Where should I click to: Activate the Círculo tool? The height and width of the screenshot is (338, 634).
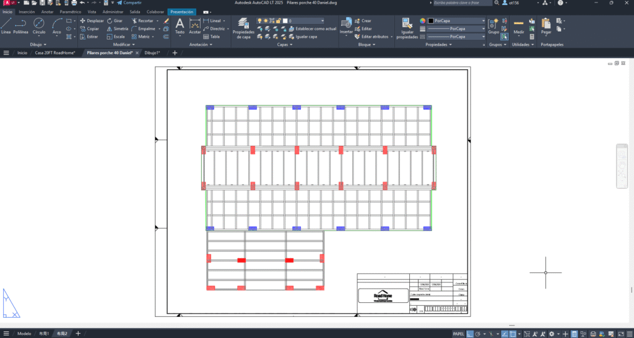tap(38, 25)
